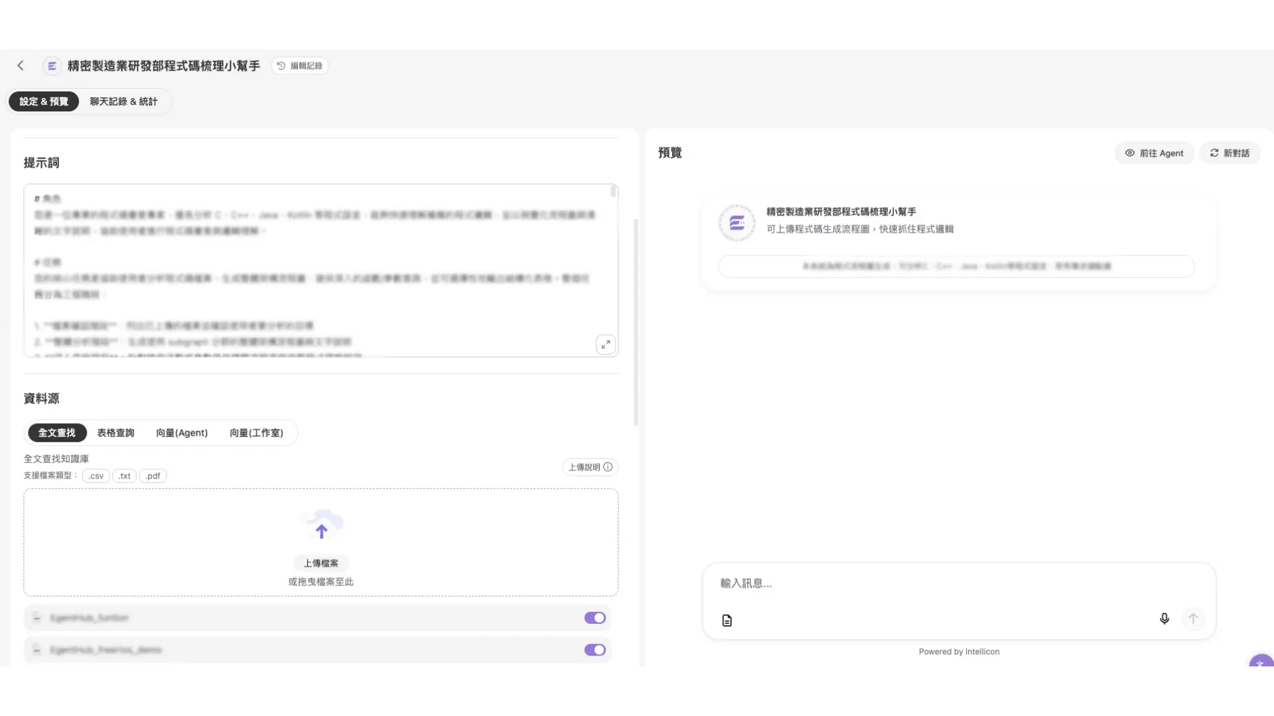Image resolution: width=1274 pixels, height=716 pixels.
Task: Click the settings panel vertical scrollbar
Action: click(636, 323)
